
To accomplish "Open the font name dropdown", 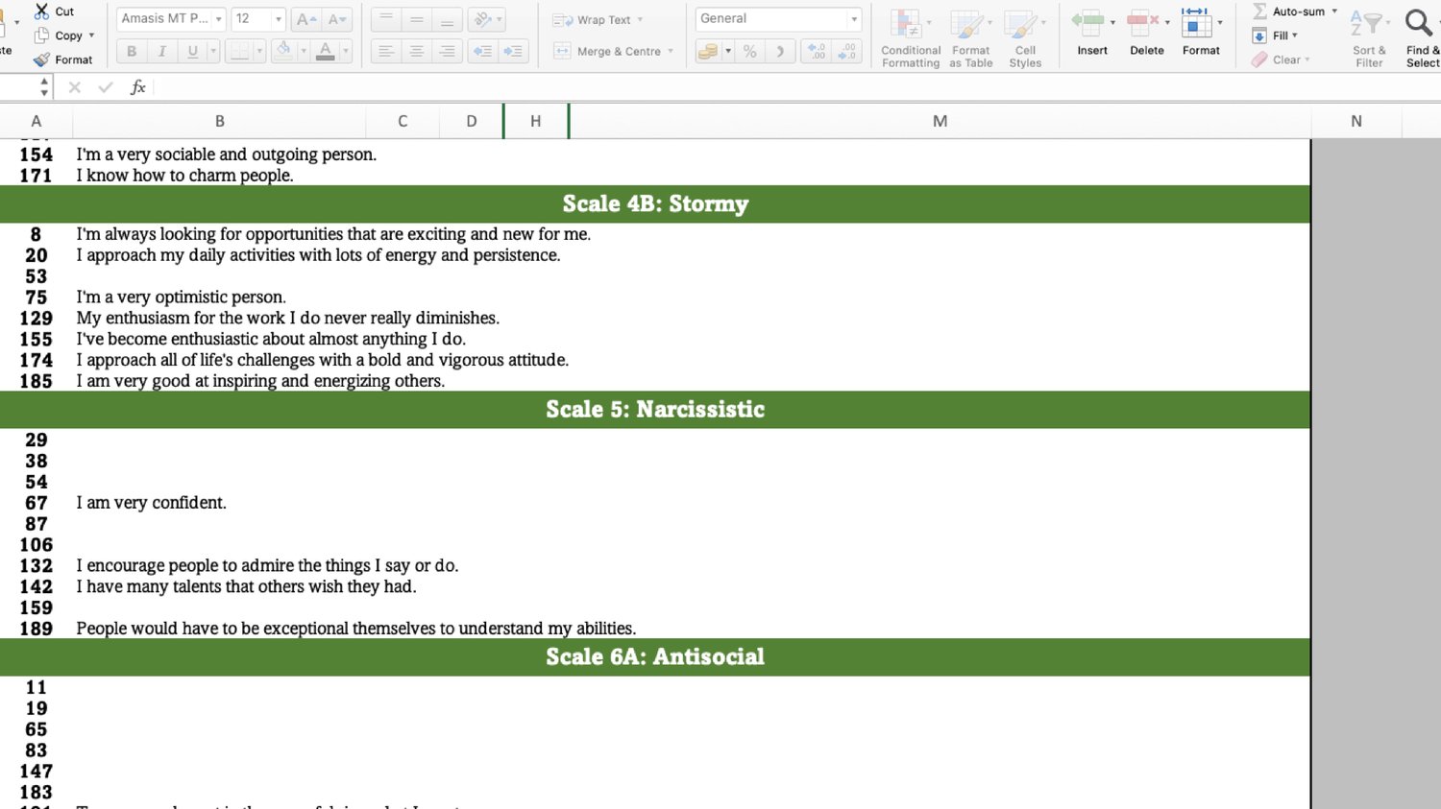I will click(219, 19).
